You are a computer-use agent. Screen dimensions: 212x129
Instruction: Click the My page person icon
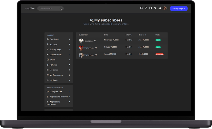point(47,44)
